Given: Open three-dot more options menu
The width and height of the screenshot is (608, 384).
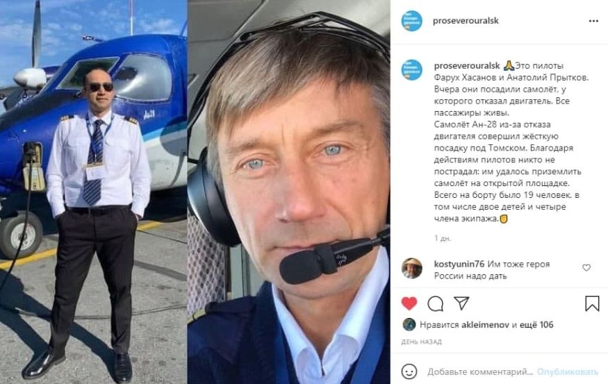Looking at the screenshot, I should click(593, 21).
